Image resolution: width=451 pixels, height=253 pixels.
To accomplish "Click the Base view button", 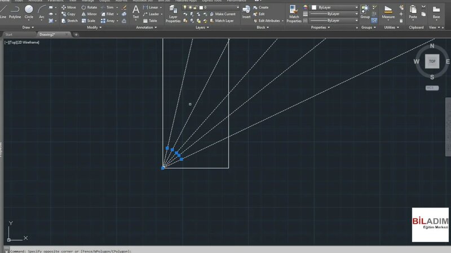I will pos(436,12).
